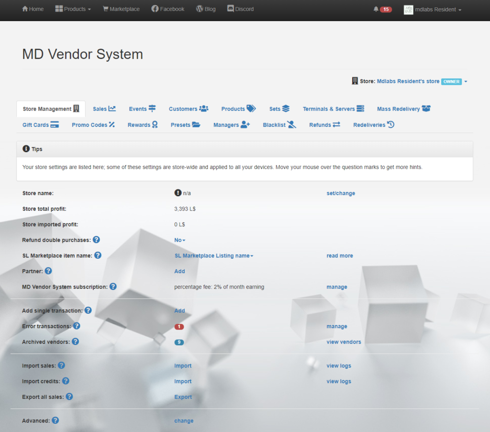
Task: Click the notification bell icon
Action: [x=376, y=9]
